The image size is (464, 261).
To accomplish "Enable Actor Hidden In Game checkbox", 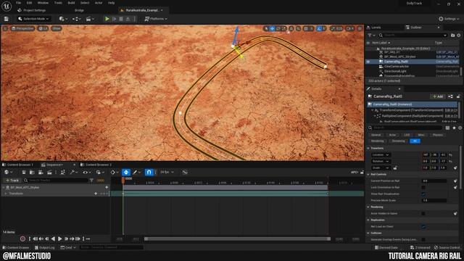I will click(423, 213).
